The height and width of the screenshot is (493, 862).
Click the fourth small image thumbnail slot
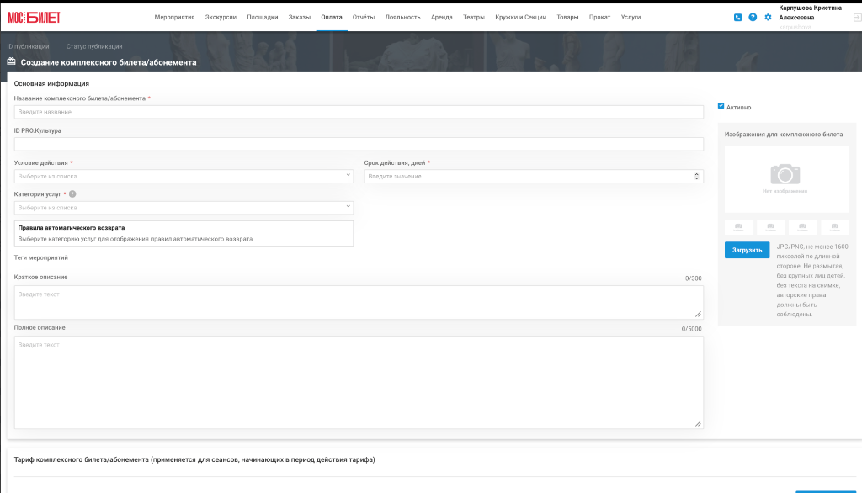point(835,226)
